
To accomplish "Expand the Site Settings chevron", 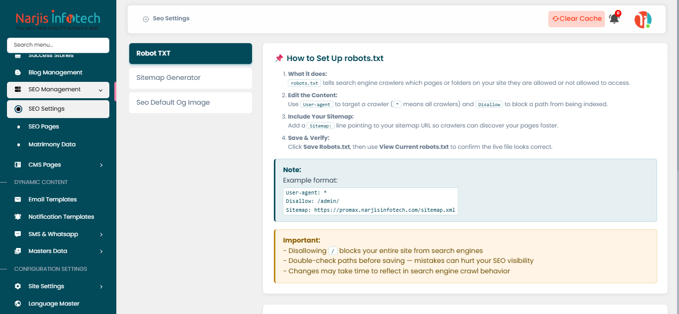I will point(101,287).
